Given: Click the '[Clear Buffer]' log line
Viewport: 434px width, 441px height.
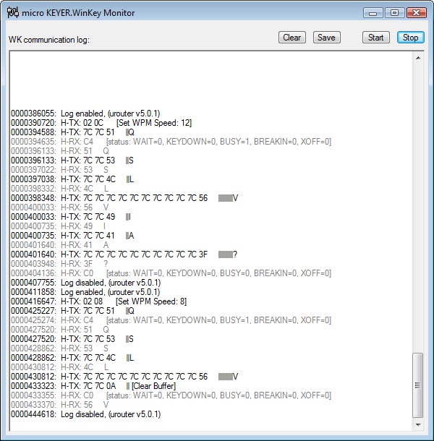Looking at the screenshot, I should [93, 386].
